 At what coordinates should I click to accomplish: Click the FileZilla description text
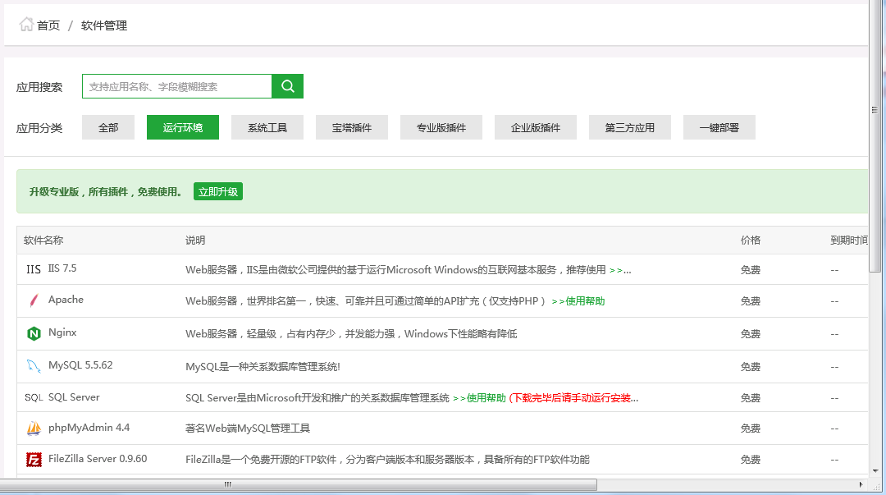coord(387,460)
